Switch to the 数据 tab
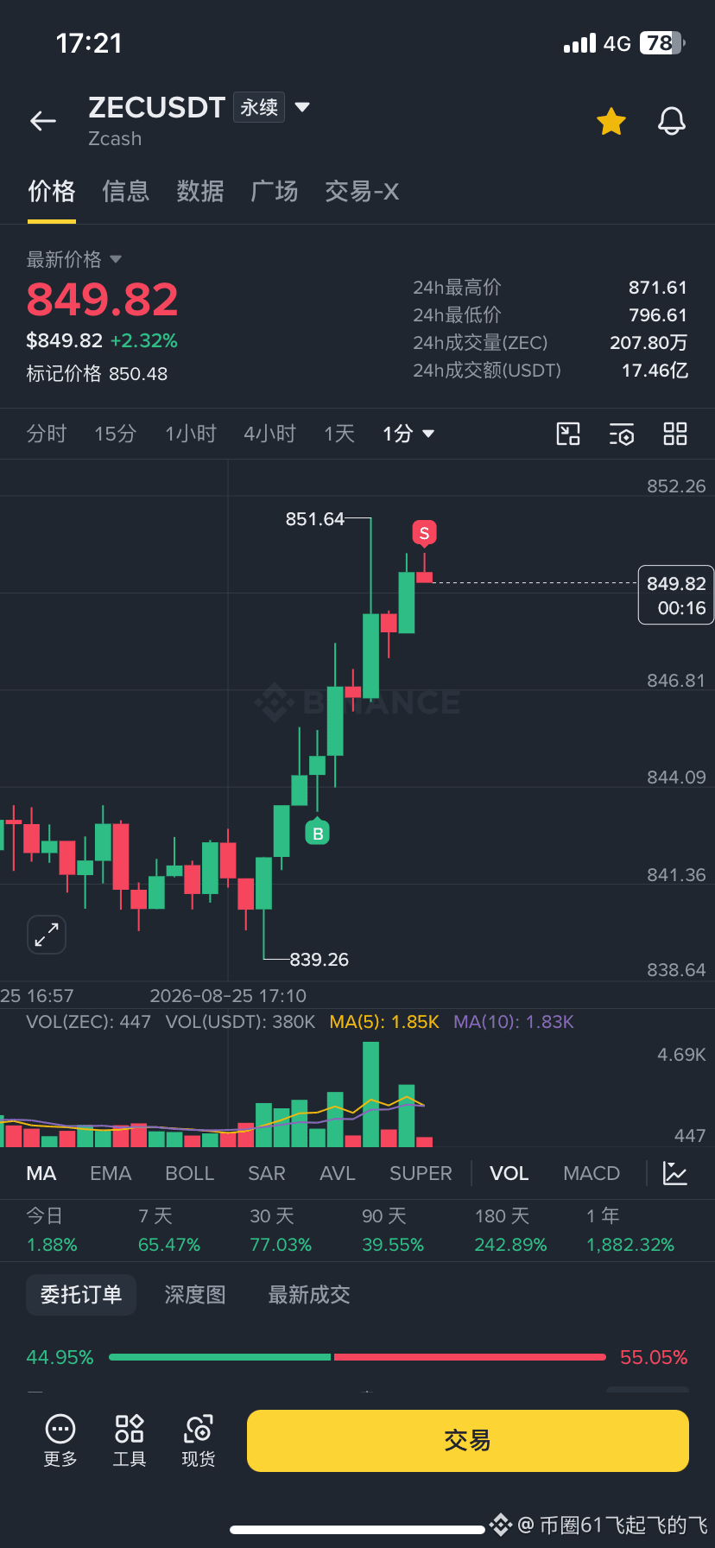715x1548 pixels. (x=200, y=191)
